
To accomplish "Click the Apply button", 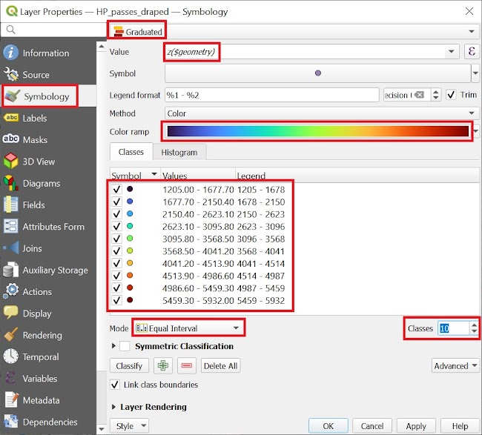I will coord(416,426).
